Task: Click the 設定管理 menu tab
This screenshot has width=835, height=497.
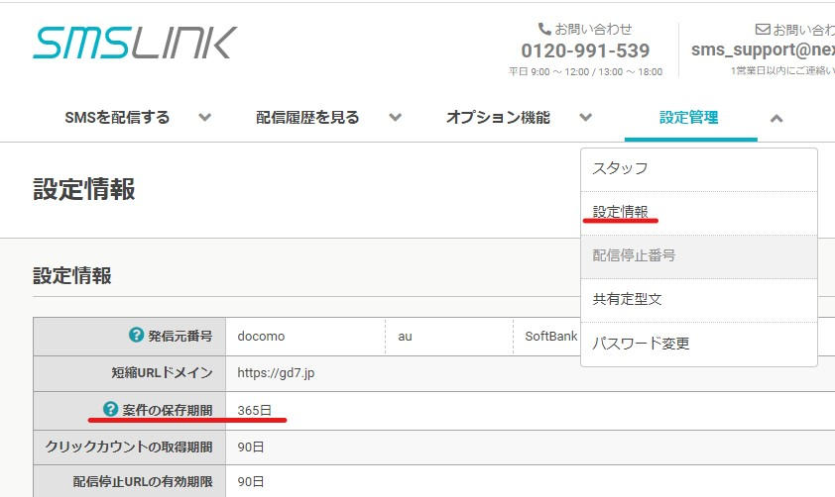Action: coord(688,118)
